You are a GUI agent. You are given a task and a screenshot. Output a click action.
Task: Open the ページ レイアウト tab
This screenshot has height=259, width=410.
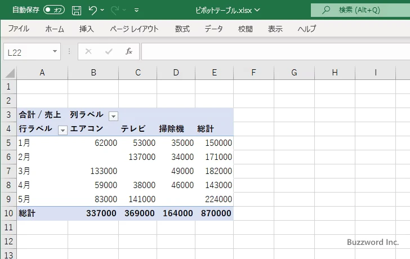click(x=134, y=29)
